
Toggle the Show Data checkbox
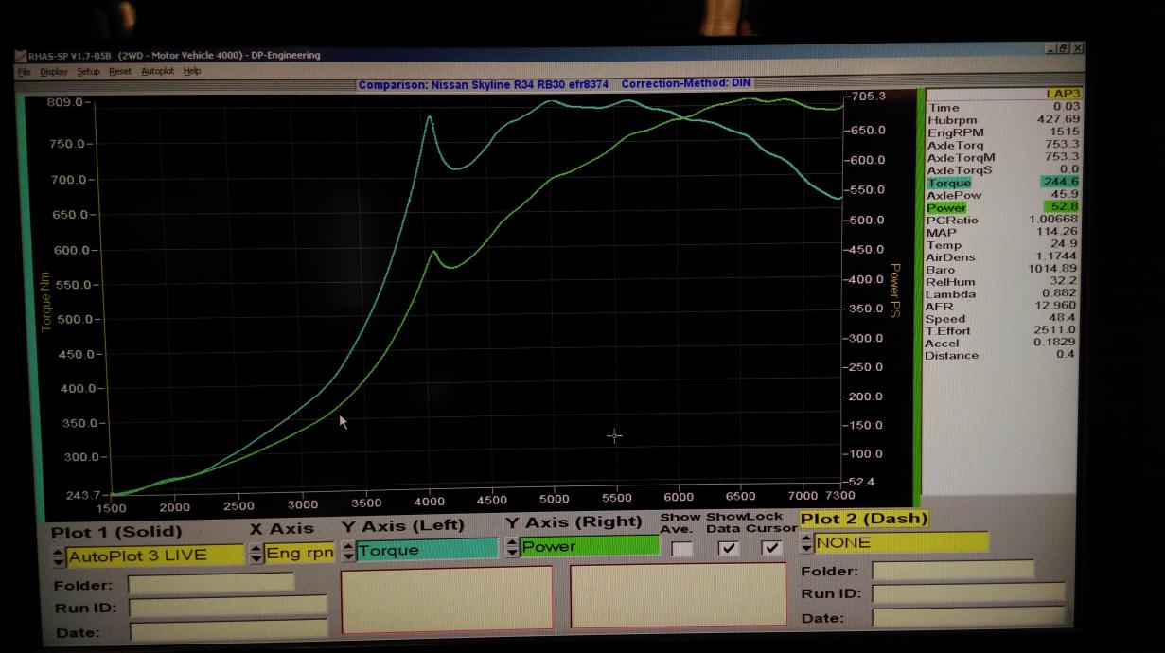[x=729, y=548]
